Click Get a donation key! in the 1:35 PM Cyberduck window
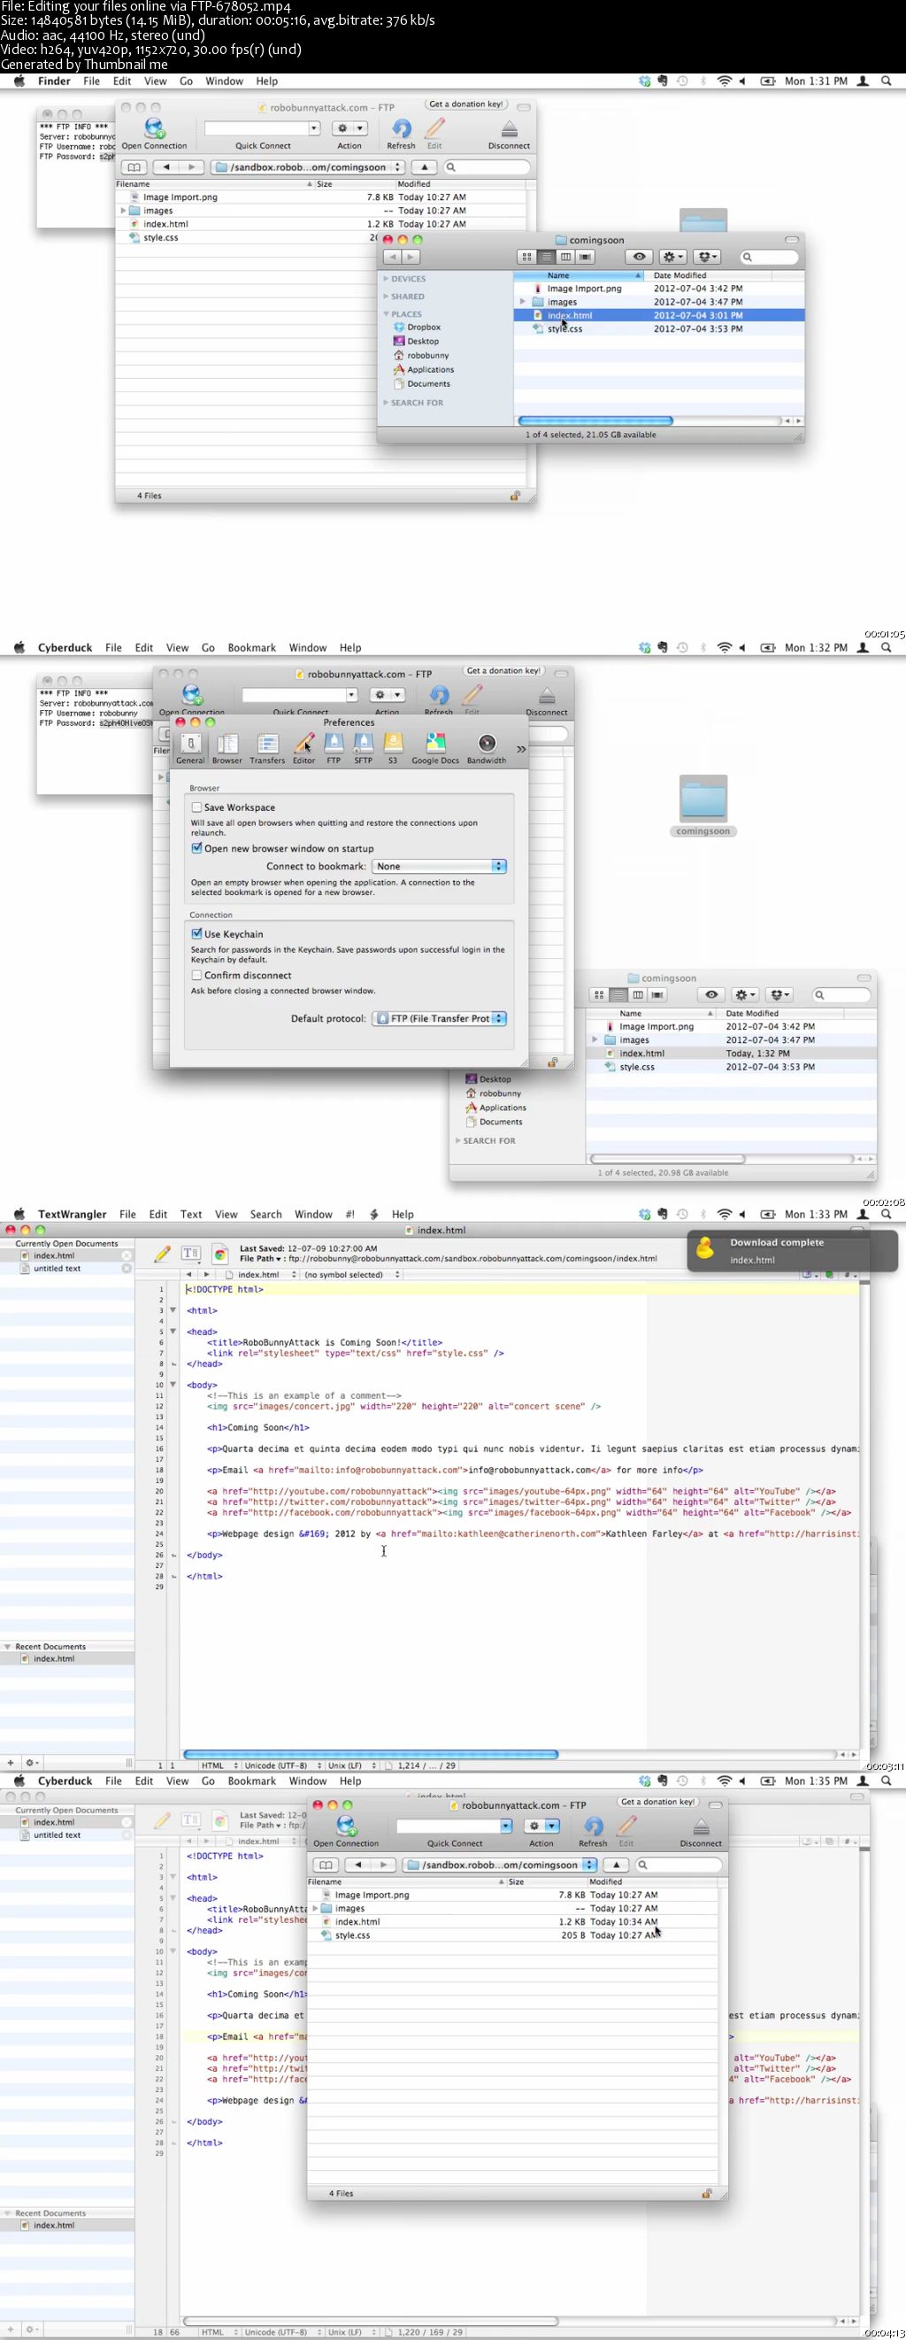The image size is (906, 2340). point(657,1802)
